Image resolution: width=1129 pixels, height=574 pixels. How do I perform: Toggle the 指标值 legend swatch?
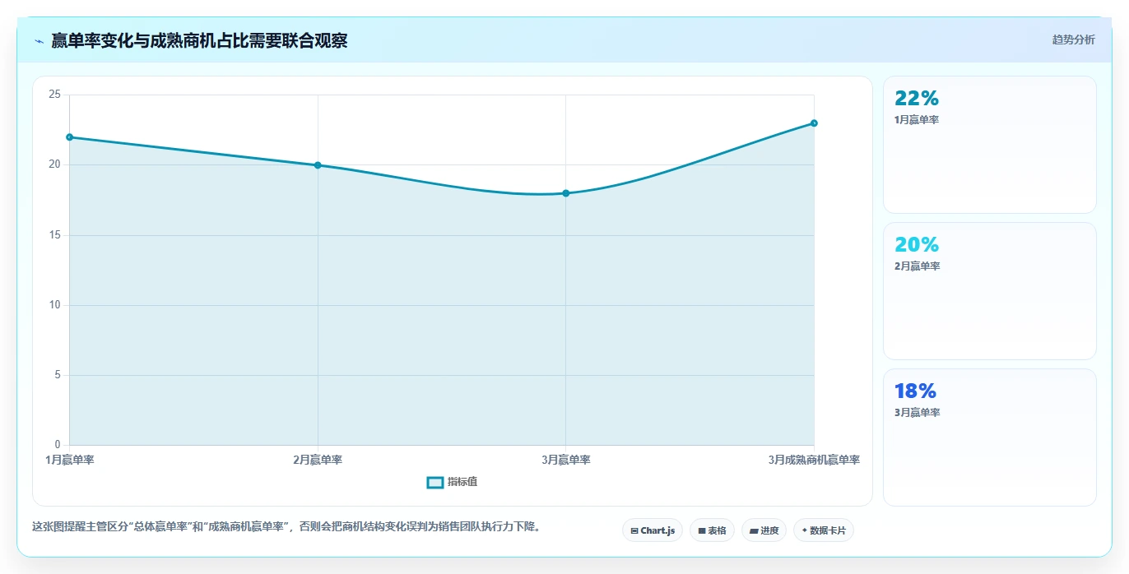435,482
